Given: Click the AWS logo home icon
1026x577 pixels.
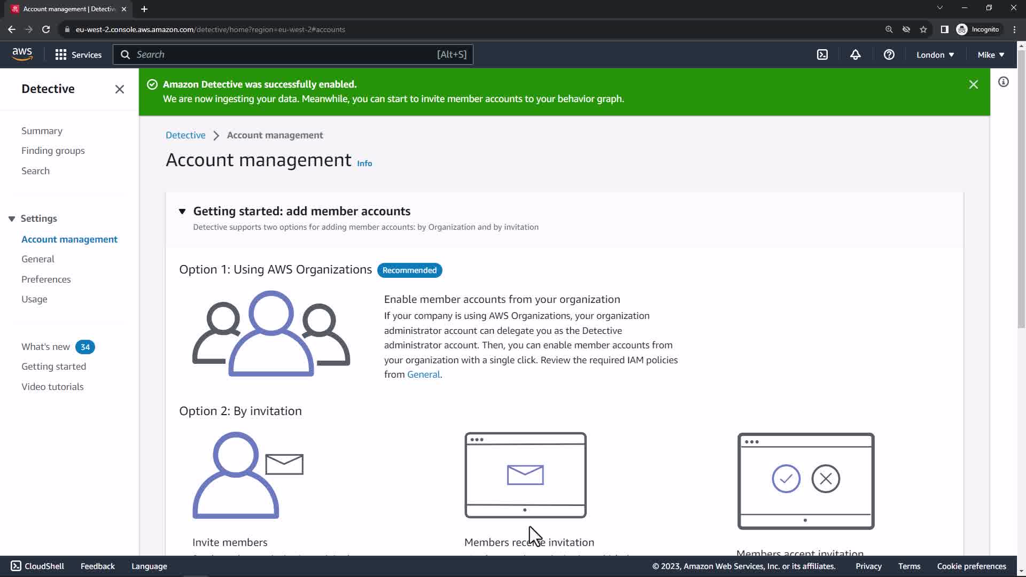Looking at the screenshot, I should (x=22, y=54).
